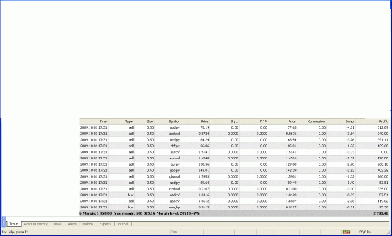This screenshot has width=392, height=236.
Task: Select the eurchf order symbol
Action: (175, 152)
